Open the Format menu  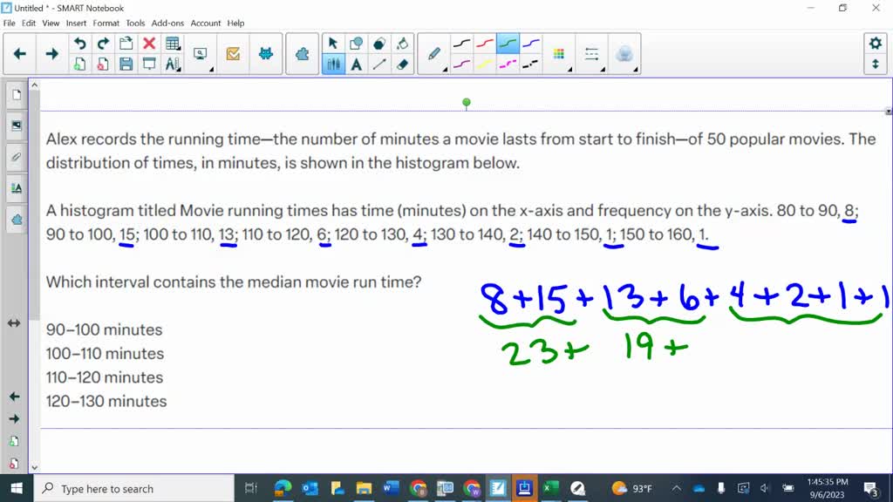(106, 24)
